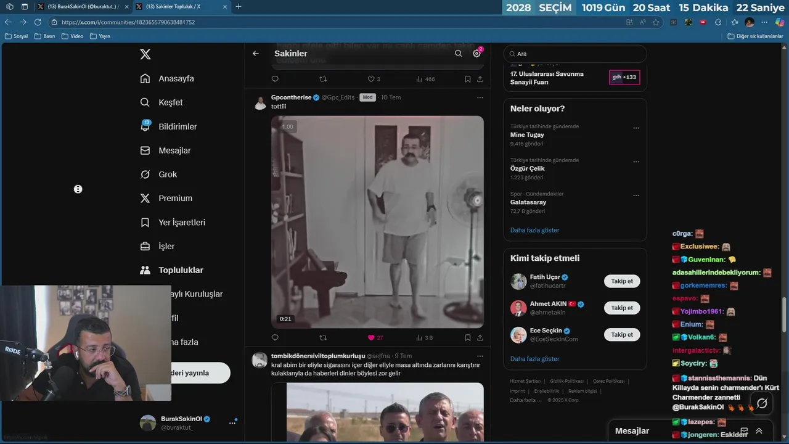The width and height of the screenshot is (789, 444).
Task: Open Gizlilik Politikası footer link
Action: [x=566, y=381]
